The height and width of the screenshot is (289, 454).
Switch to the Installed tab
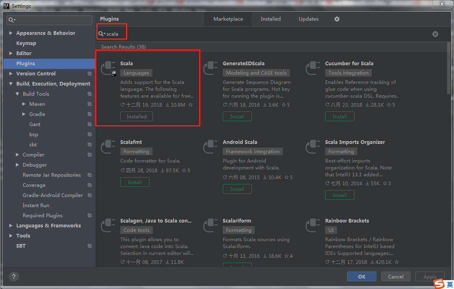(x=270, y=19)
